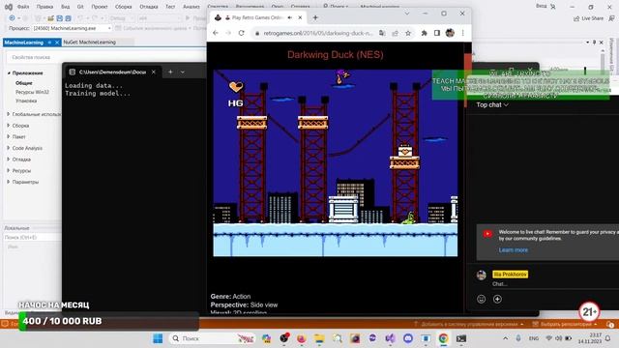This screenshot has height=348, width=619.
Task: Go back in the Chrome browser
Action: [x=216, y=33]
